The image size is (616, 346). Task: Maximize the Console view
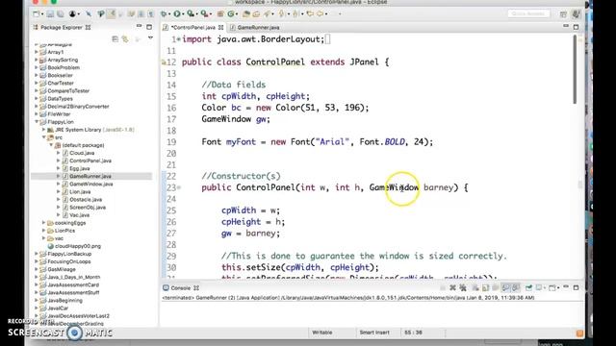coord(576,287)
